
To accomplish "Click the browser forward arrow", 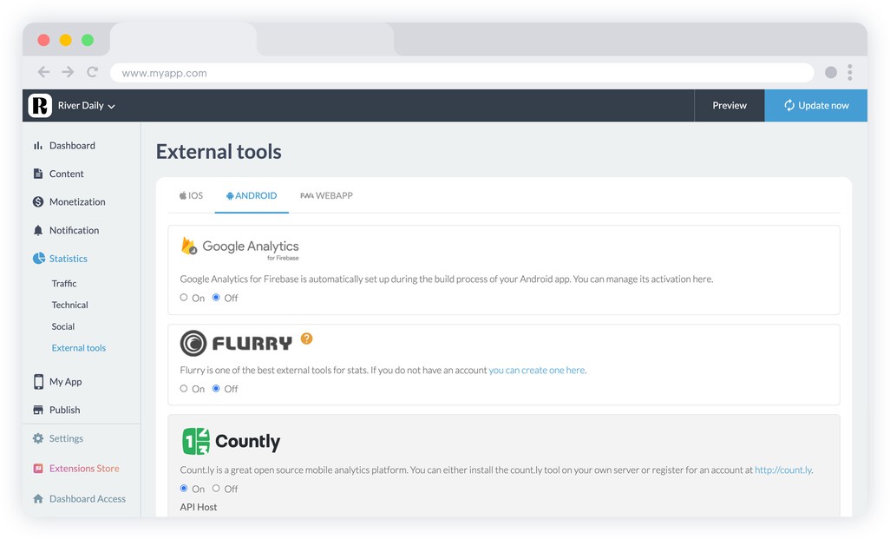I will (69, 71).
